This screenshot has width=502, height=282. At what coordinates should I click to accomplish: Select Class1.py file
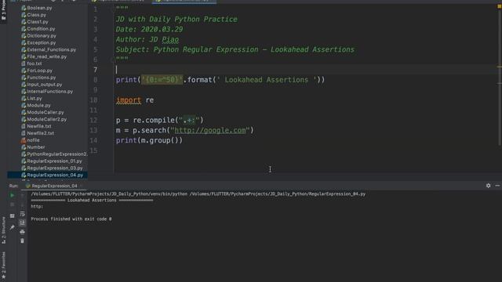[38, 22]
